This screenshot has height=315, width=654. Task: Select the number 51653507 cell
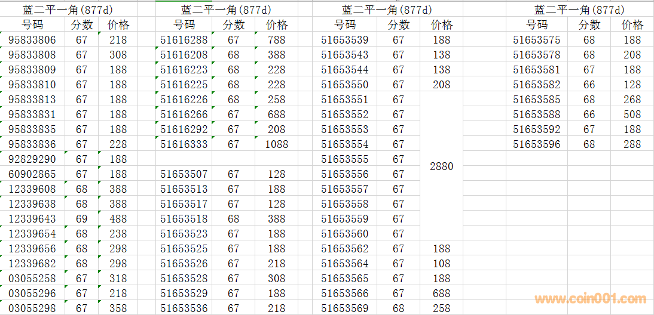click(x=184, y=174)
